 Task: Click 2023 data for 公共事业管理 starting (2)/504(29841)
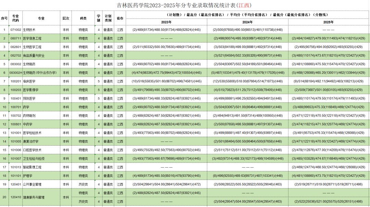pos(166,184)
